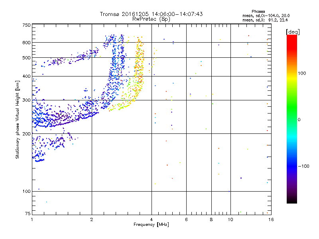Click the 'Stationary phase Virtual Height [km]' axis label
319x239 pixels.
coord(18,119)
